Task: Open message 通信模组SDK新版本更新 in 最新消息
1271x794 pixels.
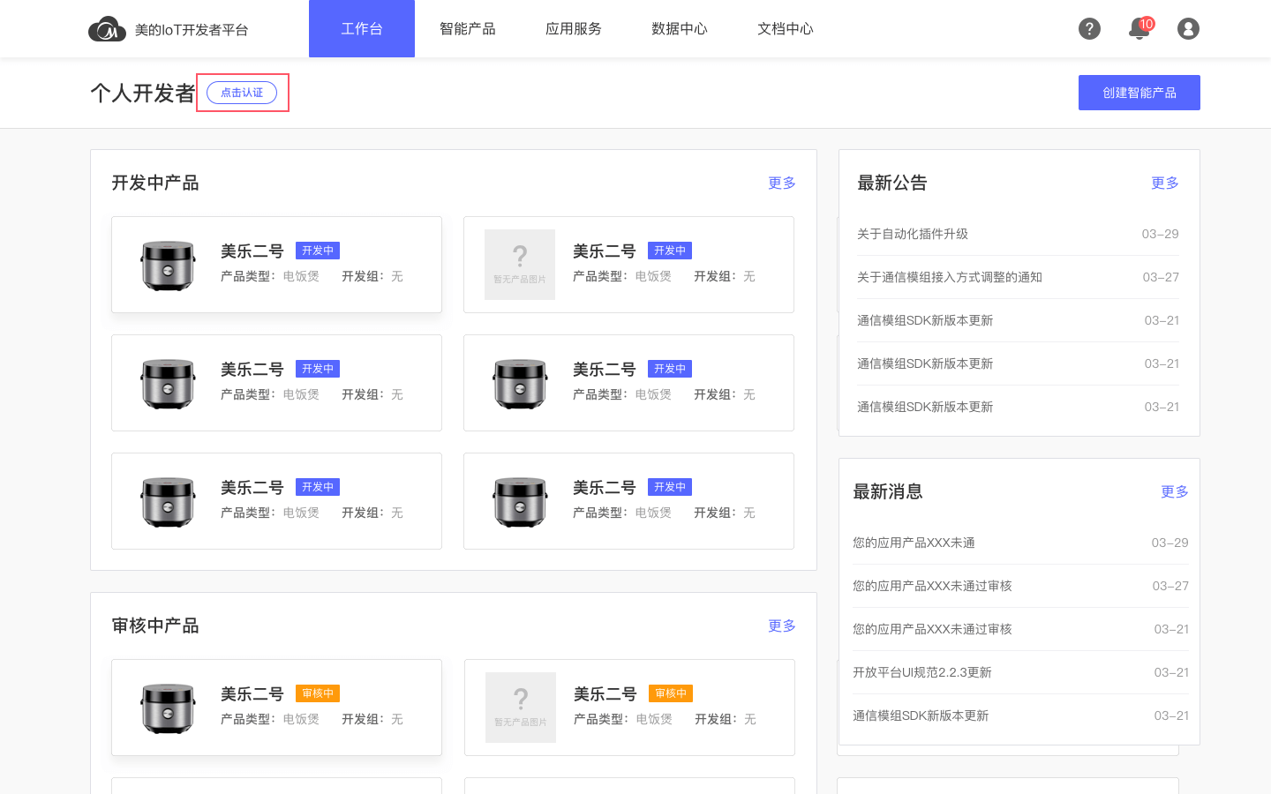Action: (921, 715)
